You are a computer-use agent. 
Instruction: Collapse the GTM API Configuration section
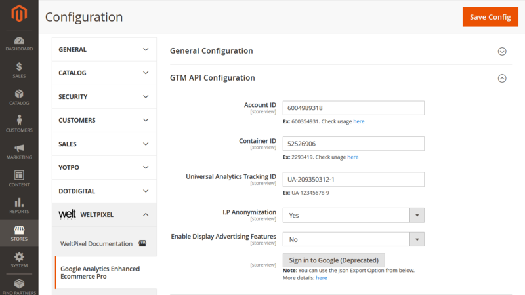[x=341, y=78]
